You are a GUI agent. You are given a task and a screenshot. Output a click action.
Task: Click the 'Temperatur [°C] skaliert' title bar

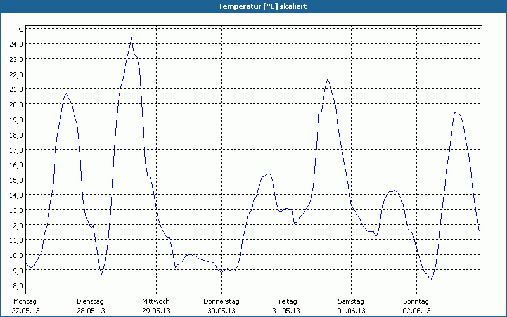pyautogui.click(x=253, y=6)
